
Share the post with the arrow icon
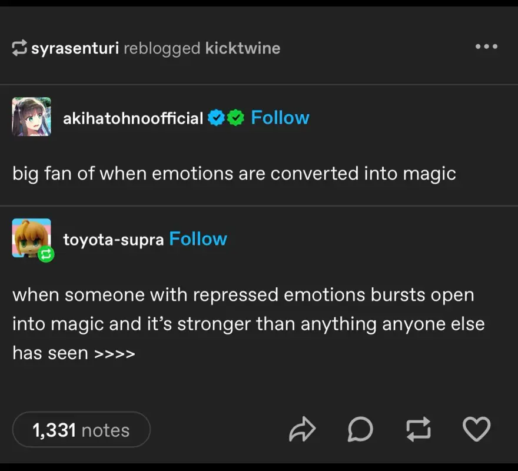coord(303,430)
